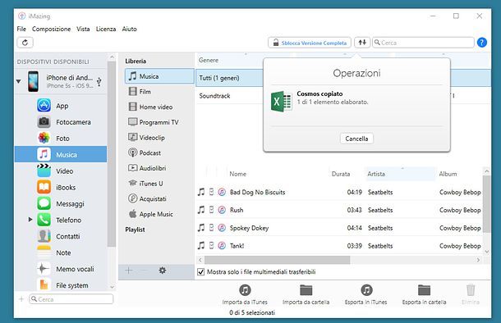Click the refresh button in toolbar
This screenshot has width=501, height=323.
click(x=25, y=43)
